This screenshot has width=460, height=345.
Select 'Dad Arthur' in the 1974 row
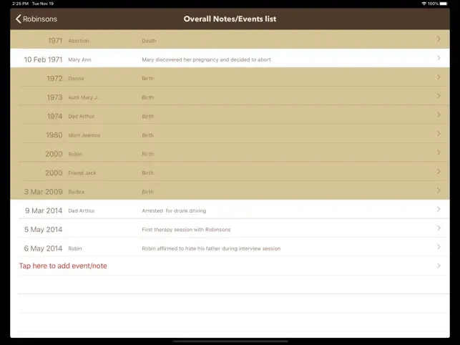point(82,116)
